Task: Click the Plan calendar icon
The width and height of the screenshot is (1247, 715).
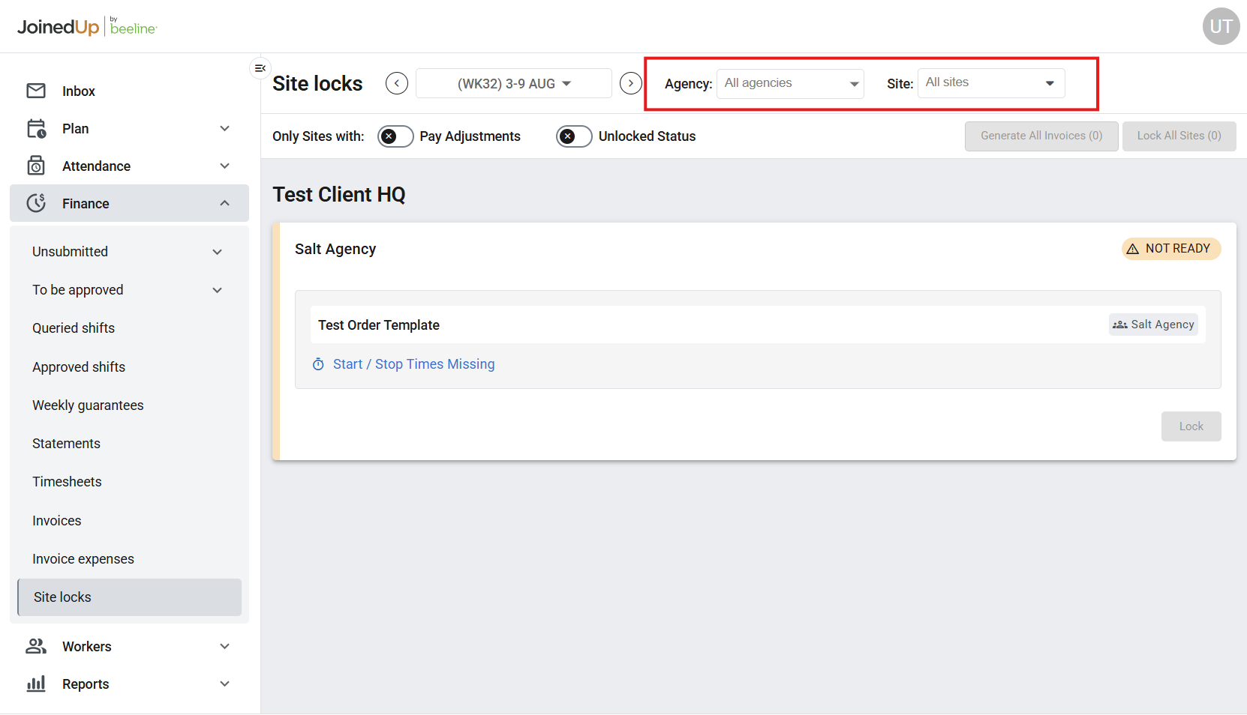Action: [x=36, y=129]
